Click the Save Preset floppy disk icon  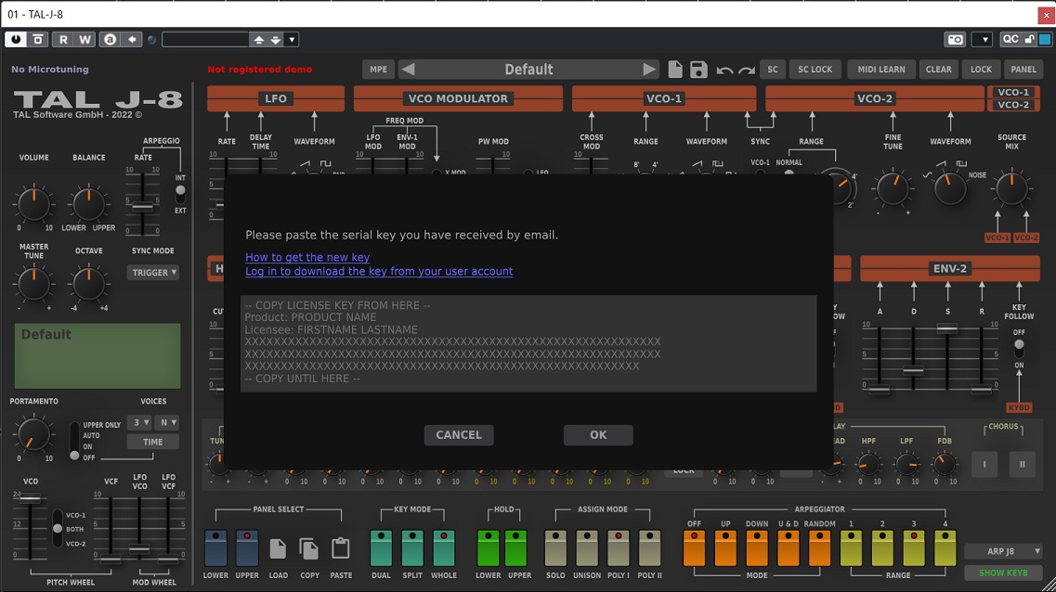[x=697, y=69]
